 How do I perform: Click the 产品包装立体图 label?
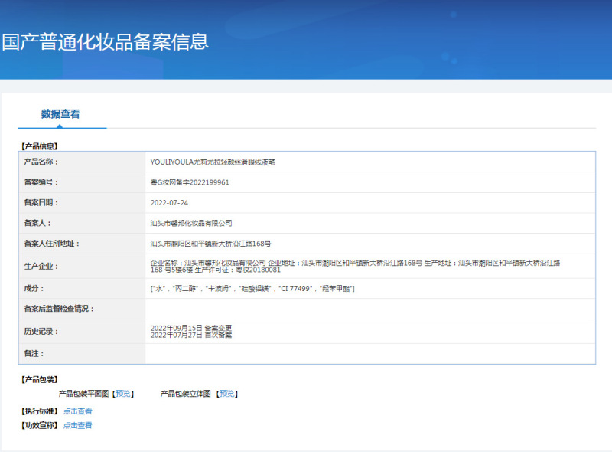pyautogui.click(x=186, y=394)
